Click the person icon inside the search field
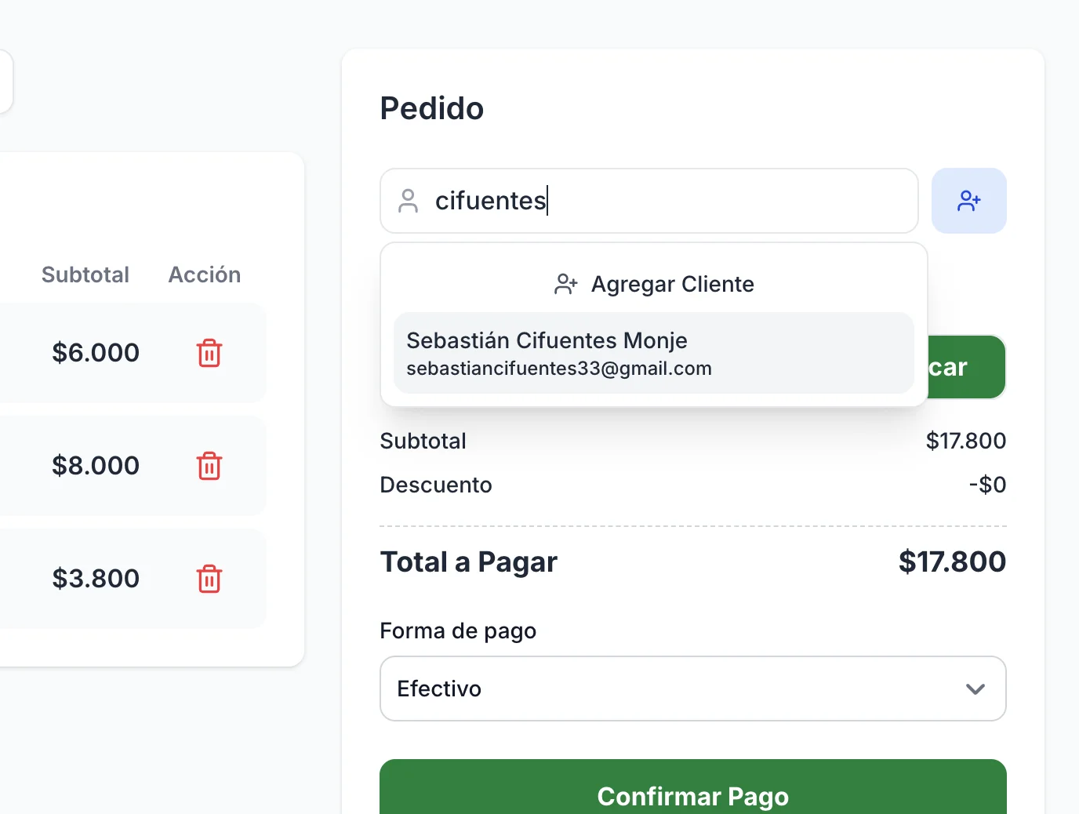Screen dimensions: 1079x814 [x=408, y=201]
